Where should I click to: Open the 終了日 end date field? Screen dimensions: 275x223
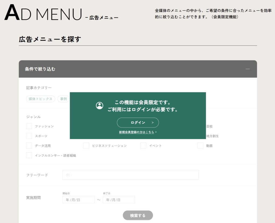point(119,200)
